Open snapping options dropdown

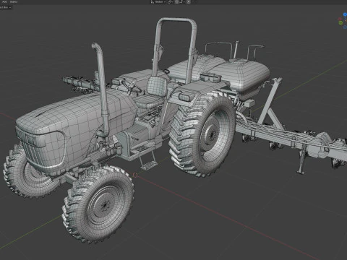182,1
